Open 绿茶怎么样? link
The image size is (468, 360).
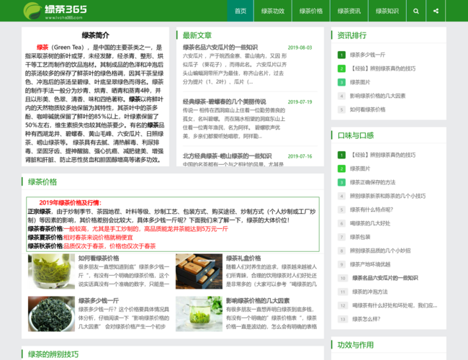[366, 319]
